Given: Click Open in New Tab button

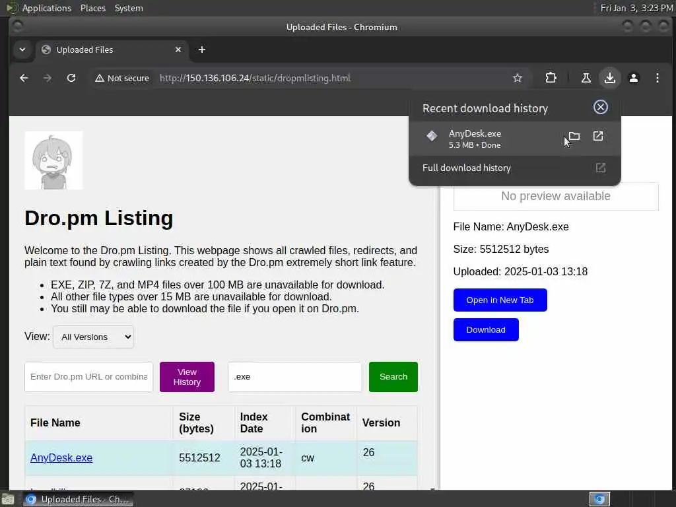Looking at the screenshot, I should point(500,300).
